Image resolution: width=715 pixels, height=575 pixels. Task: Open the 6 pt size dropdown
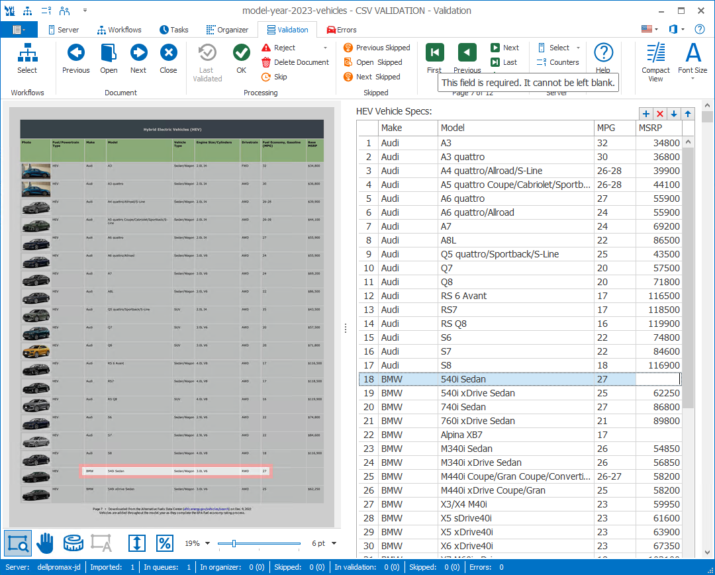[334, 543]
